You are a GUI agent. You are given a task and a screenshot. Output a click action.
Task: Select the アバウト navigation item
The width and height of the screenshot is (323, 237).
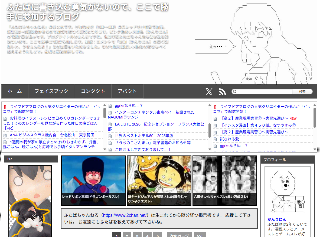pos(127,91)
